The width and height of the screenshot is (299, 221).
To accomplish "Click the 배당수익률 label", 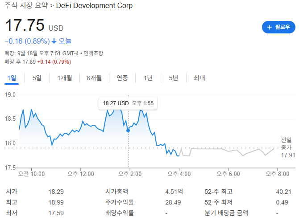I will pyautogui.click(x=120, y=213).
